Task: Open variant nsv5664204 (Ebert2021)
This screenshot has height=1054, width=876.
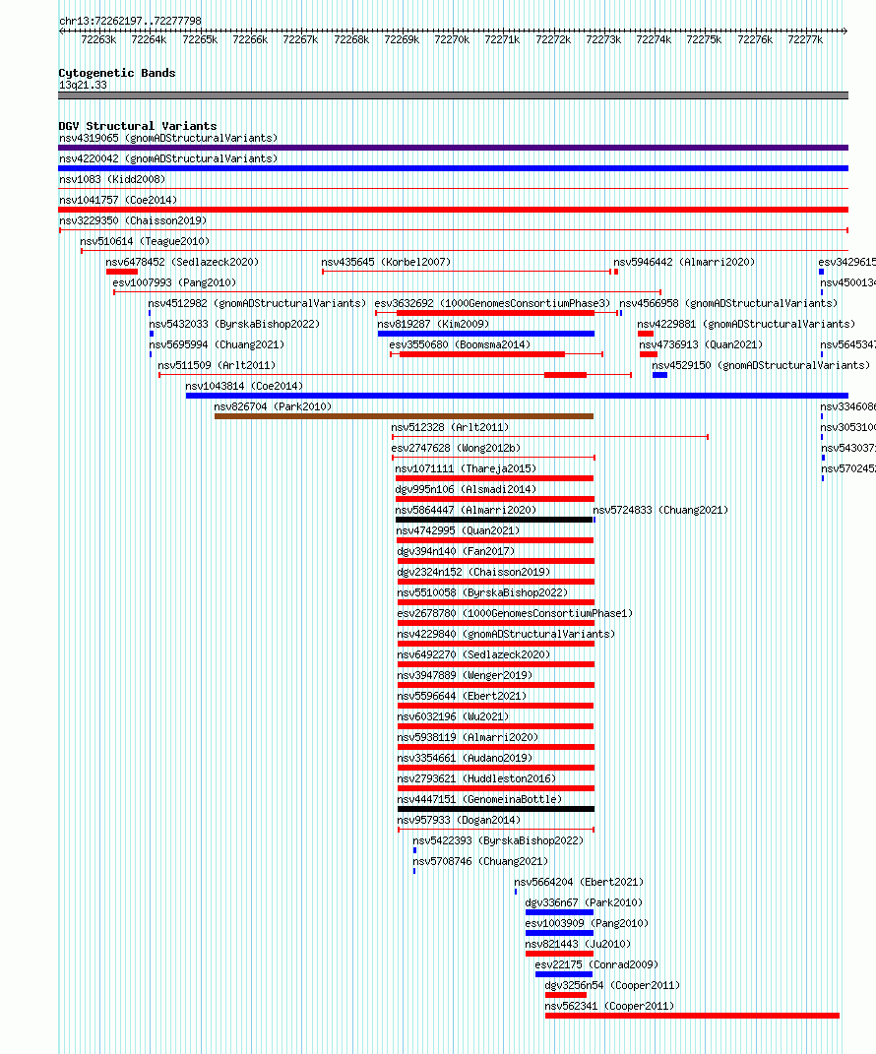Action: click(x=579, y=883)
